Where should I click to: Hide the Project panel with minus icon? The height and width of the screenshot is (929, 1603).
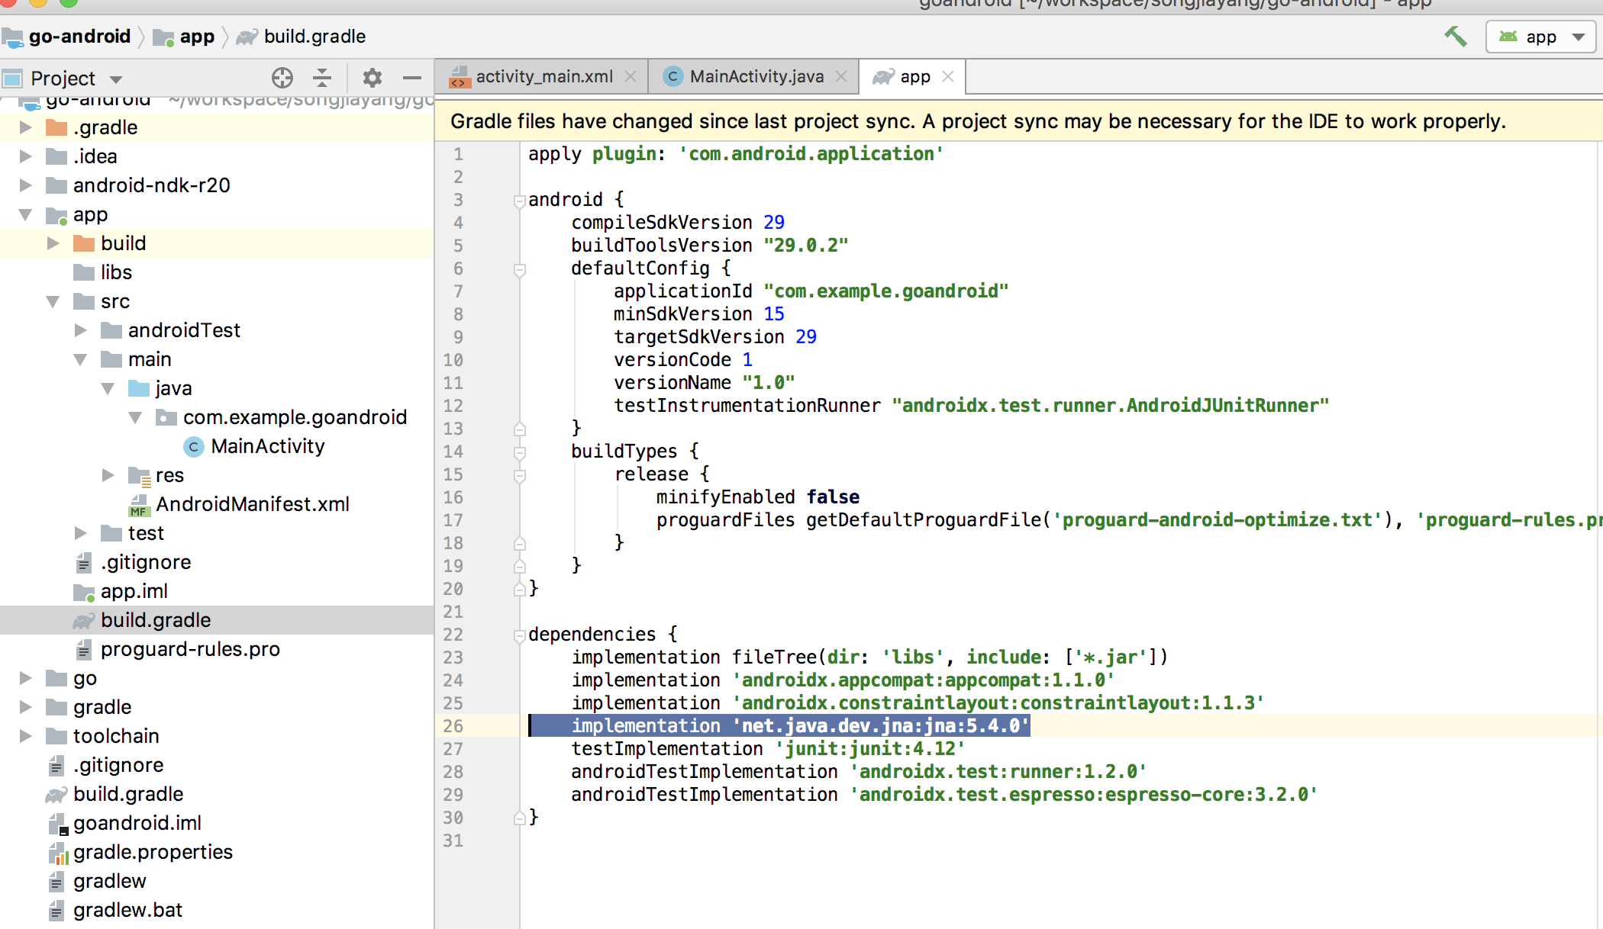pos(412,78)
